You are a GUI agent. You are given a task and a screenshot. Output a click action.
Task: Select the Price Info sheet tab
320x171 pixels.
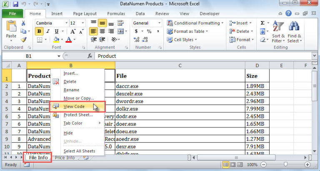point(65,158)
